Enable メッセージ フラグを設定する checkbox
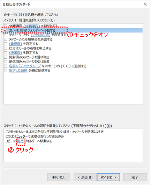This screenshot has width=150, height=185. click(x=6, y=35)
